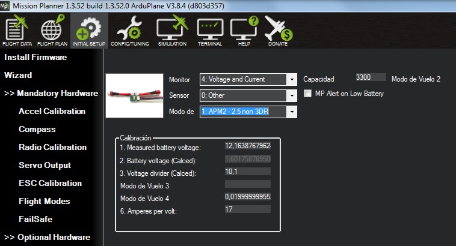This screenshot has width=456, height=246.
Task: Open the Sensor dropdown list
Action: pyautogui.click(x=292, y=95)
